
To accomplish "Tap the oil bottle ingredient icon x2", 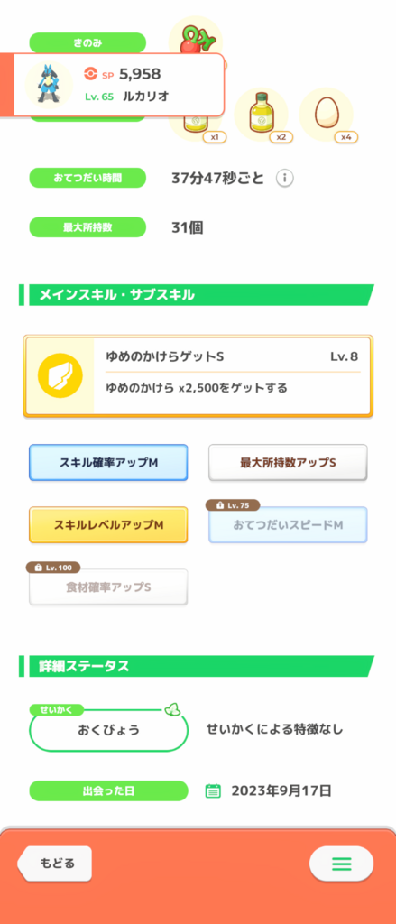I will [x=261, y=115].
